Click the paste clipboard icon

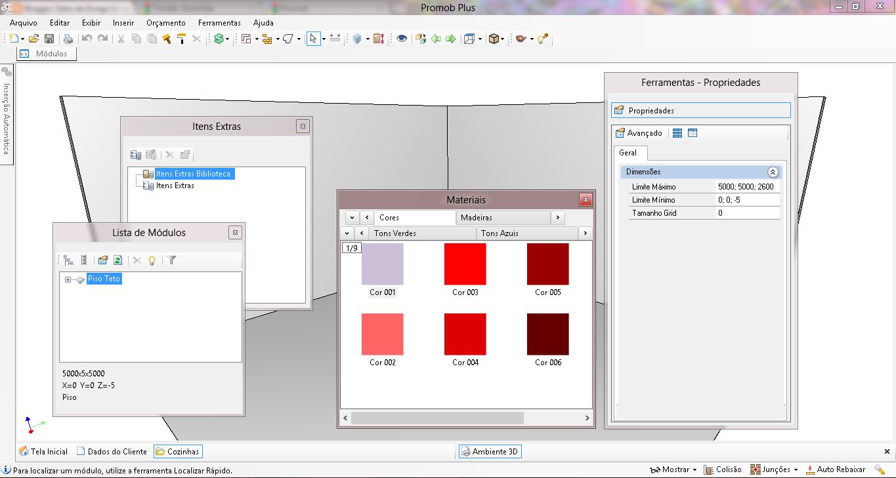point(152,39)
